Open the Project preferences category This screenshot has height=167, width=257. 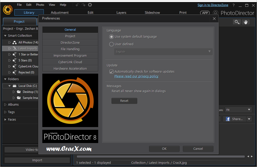point(70,36)
